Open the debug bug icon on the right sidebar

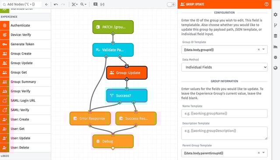tap(276, 57)
